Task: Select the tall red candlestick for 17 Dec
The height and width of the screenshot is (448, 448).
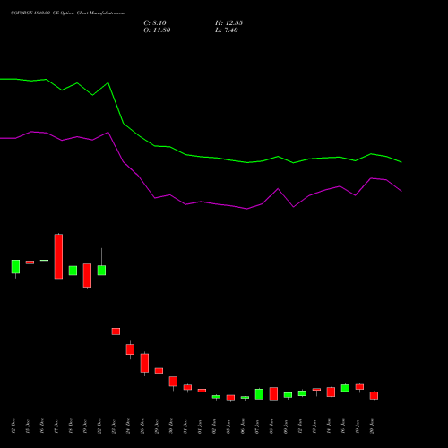Action: pyautogui.click(x=58, y=256)
